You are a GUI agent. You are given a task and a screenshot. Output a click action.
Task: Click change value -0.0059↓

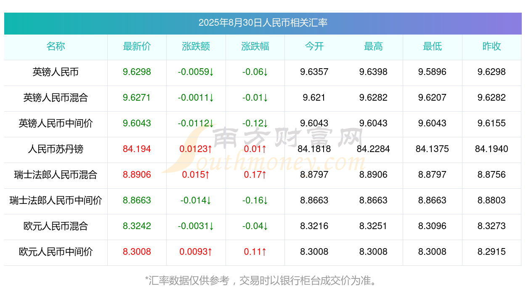point(196,72)
